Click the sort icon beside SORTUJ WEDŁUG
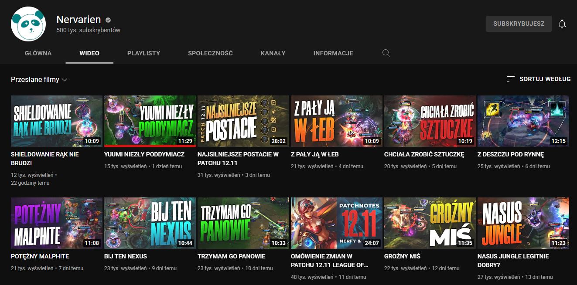 click(x=510, y=79)
